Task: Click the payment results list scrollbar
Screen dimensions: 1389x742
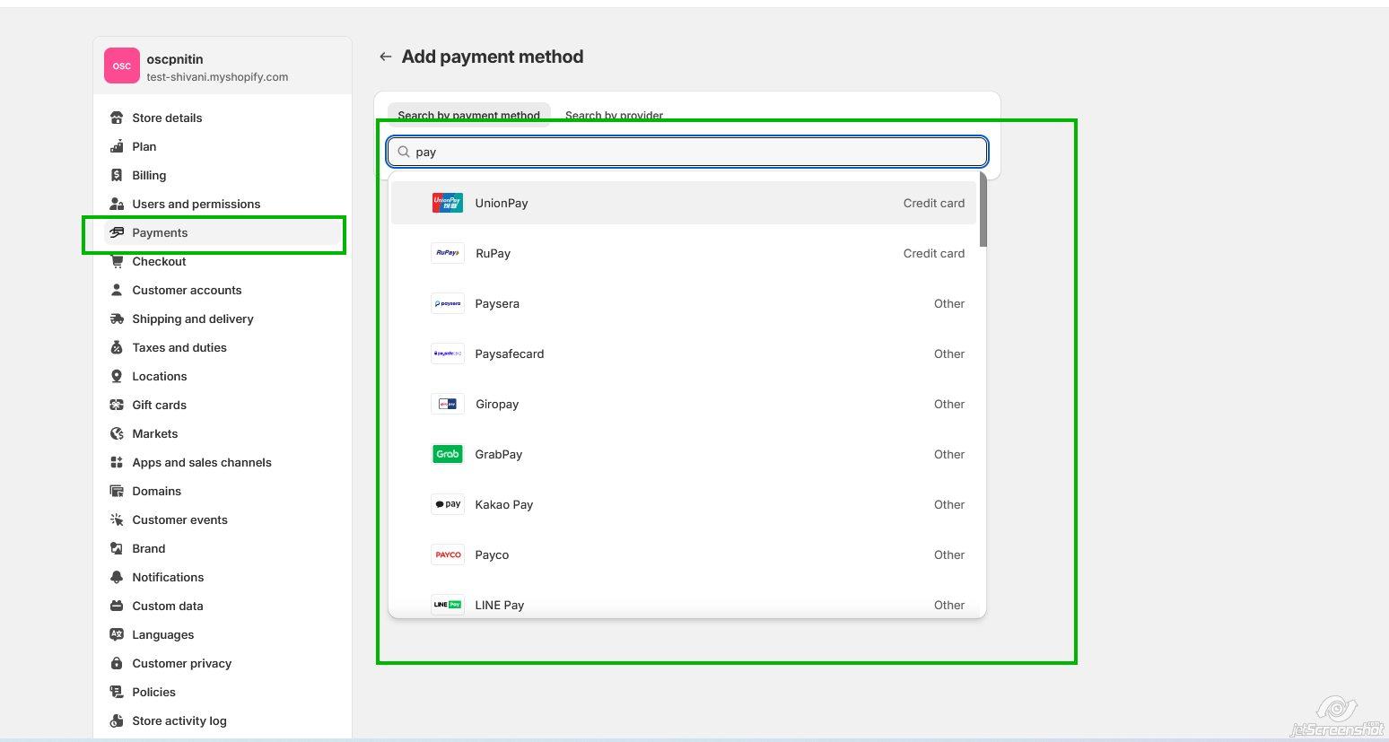Action: click(983, 211)
